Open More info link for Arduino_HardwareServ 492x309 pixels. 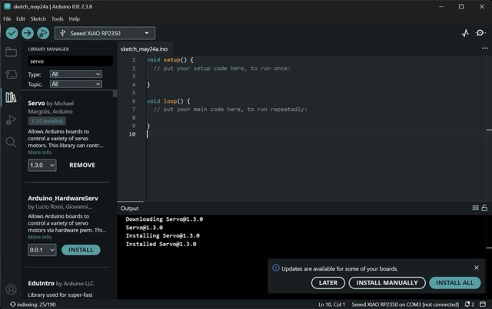coord(40,237)
